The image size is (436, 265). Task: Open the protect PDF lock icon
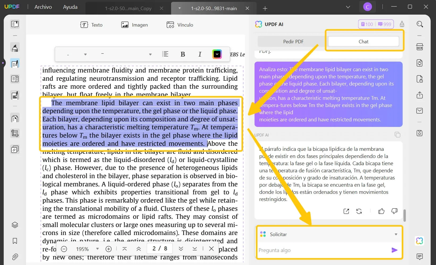[420, 79]
